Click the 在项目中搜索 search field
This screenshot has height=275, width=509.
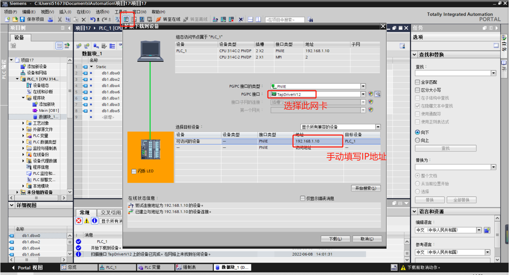coord(285,20)
